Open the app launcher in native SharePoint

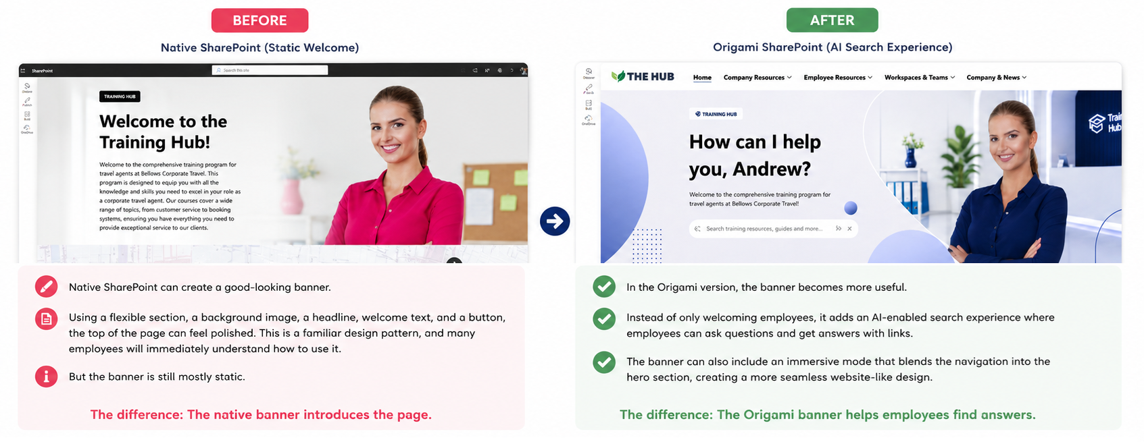23,70
